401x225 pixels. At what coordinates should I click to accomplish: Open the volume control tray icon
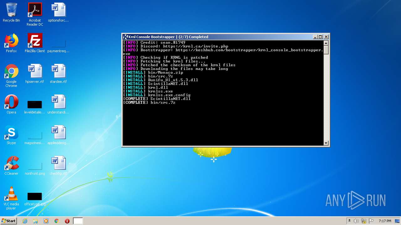click(x=356, y=221)
